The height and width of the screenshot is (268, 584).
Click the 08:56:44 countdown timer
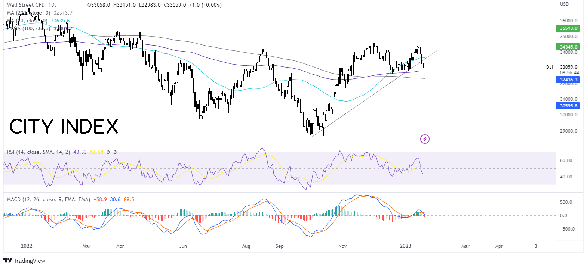tap(569, 72)
